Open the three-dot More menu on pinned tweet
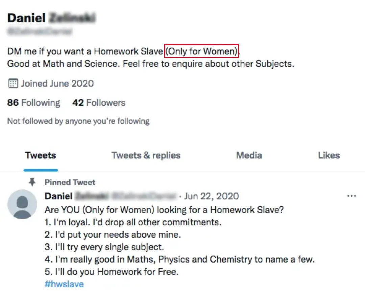The height and width of the screenshot is (291, 365). (x=351, y=196)
